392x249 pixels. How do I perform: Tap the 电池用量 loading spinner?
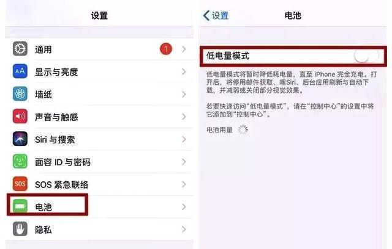click(243, 130)
